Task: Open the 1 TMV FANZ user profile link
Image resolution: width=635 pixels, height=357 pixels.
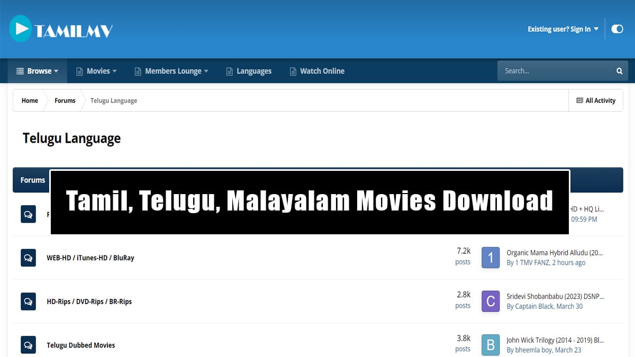Action: tap(532, 263)
